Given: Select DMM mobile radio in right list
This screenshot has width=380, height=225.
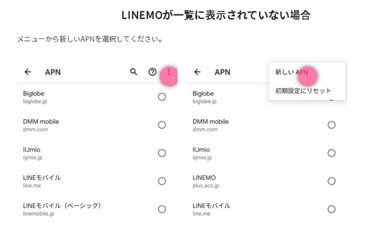Looking at the screenshot, I should click(x=331, y=125).
